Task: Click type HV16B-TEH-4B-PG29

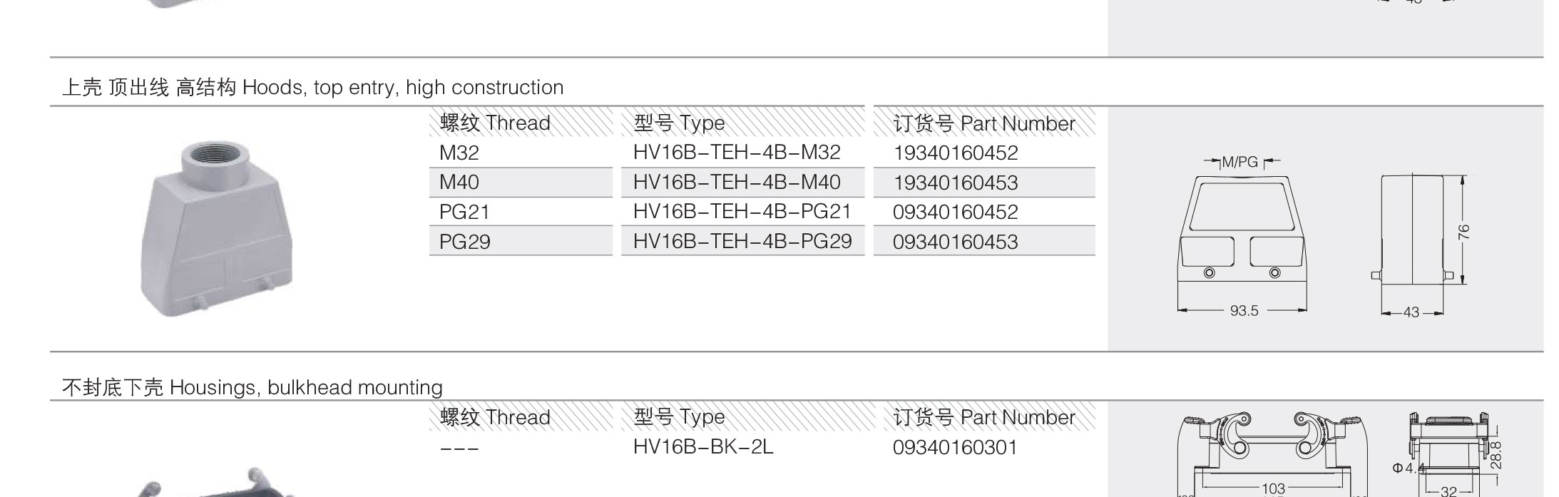Action: coord(742,241)
